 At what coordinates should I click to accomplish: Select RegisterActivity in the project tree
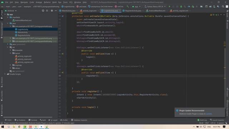coord(24,35)
